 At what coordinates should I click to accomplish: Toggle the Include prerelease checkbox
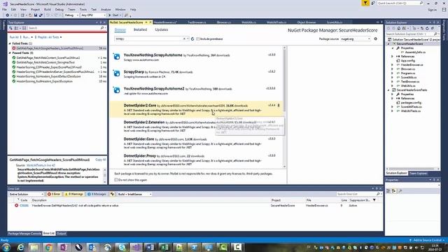tap(197, 39)
